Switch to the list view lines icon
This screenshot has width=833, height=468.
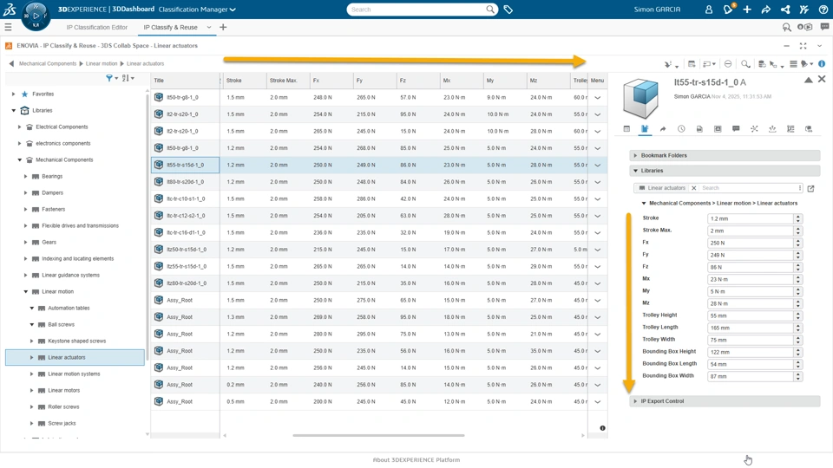pyautogui.click(x=793, y=63)
